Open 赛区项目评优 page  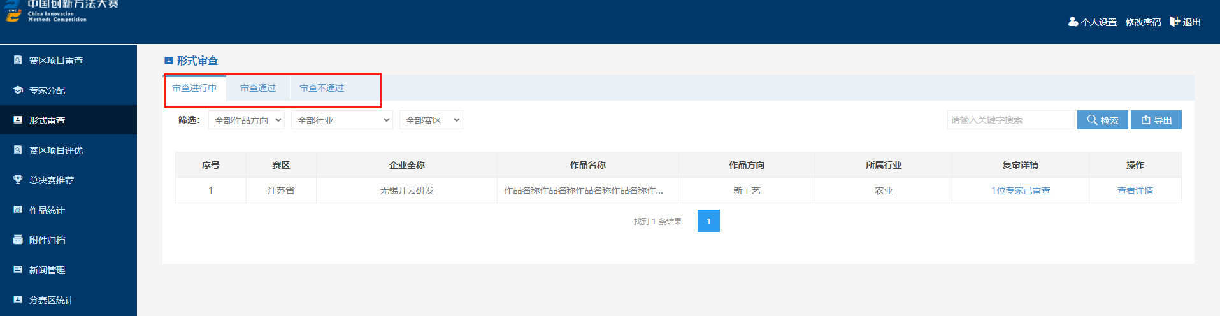click(x=68, y=150)
